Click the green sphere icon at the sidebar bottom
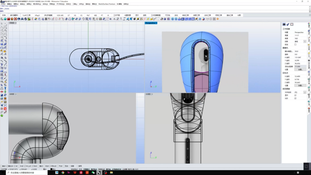Screen dimensions: 311x175 [x=2, y=115]
